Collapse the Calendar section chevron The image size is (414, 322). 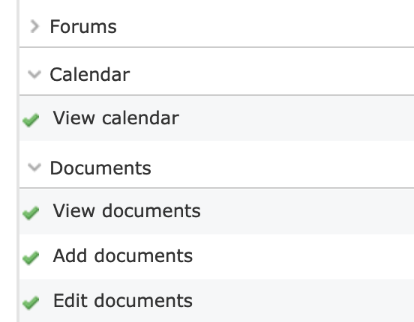pyautogui.click(x=34, y=74)
